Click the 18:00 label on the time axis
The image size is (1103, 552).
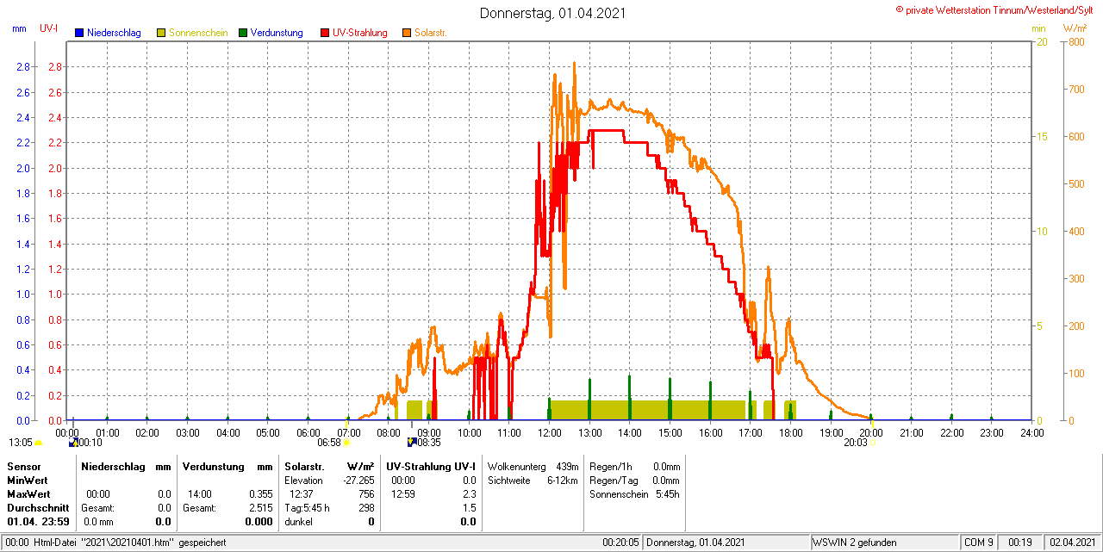pos(790,432)
